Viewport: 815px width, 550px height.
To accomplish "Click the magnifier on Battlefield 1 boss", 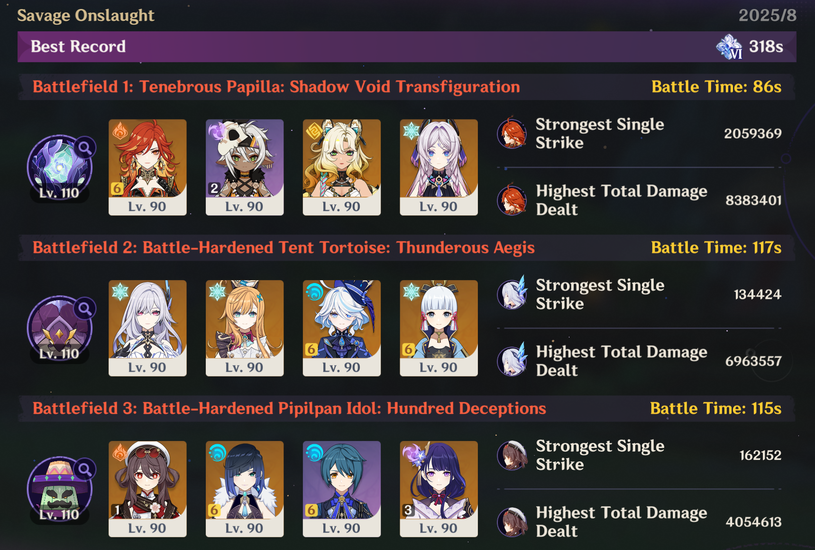I will (85, 148).
